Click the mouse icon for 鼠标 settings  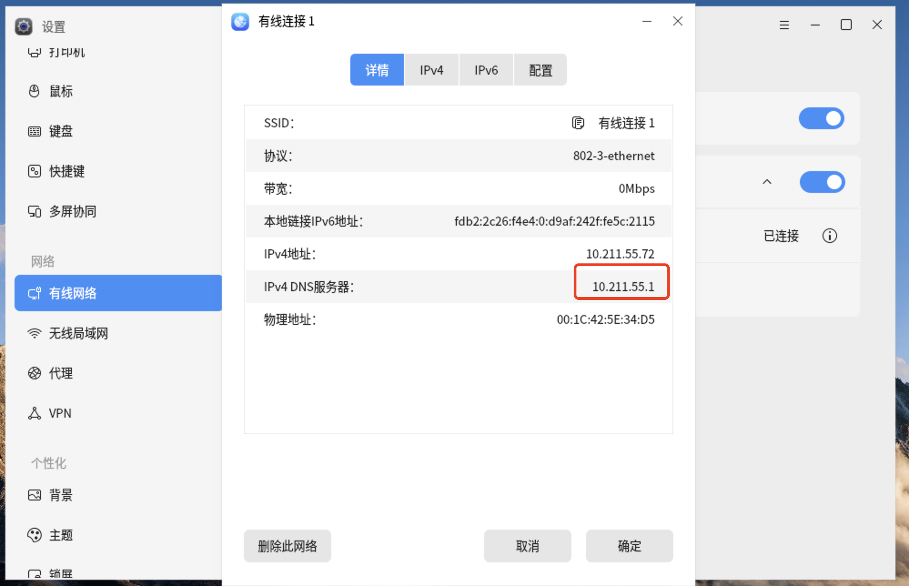34,91
